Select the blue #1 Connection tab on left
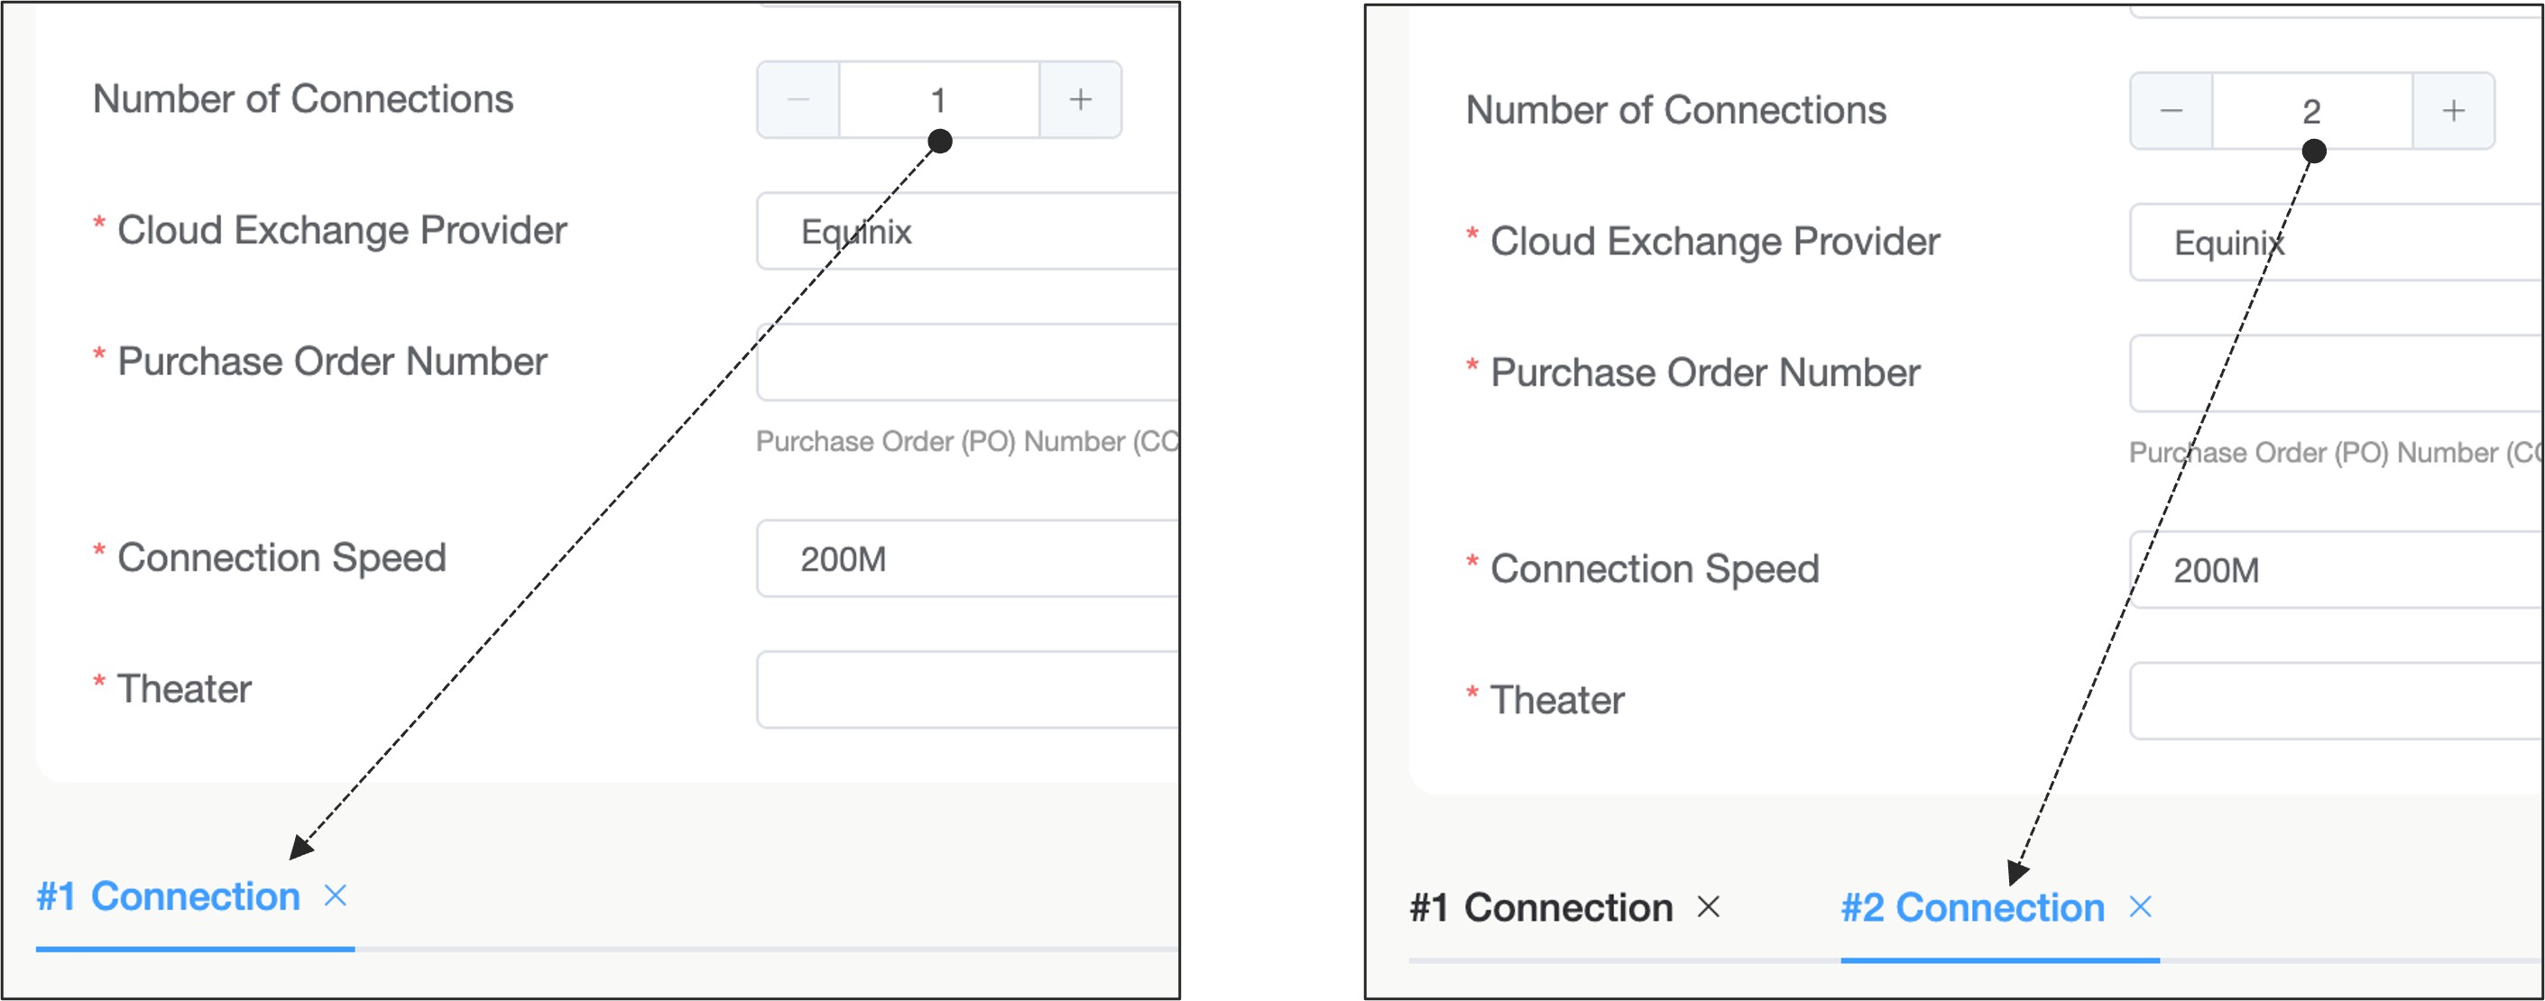 168,896
